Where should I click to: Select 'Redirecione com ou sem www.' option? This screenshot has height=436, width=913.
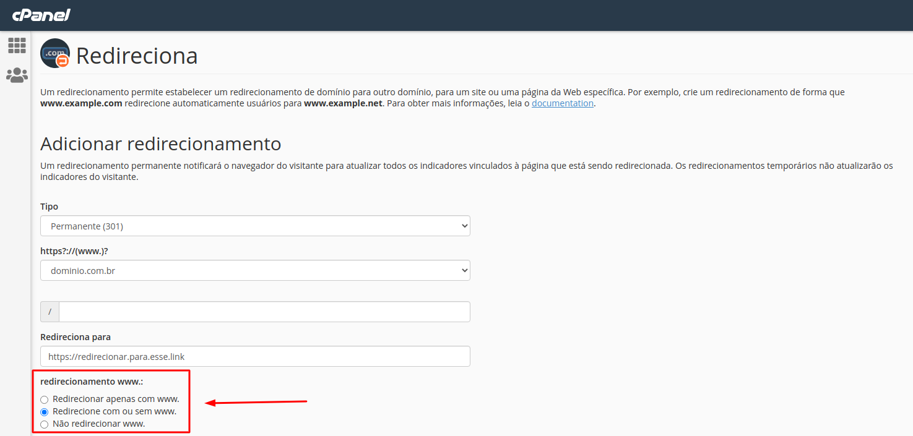click(45, 412)
